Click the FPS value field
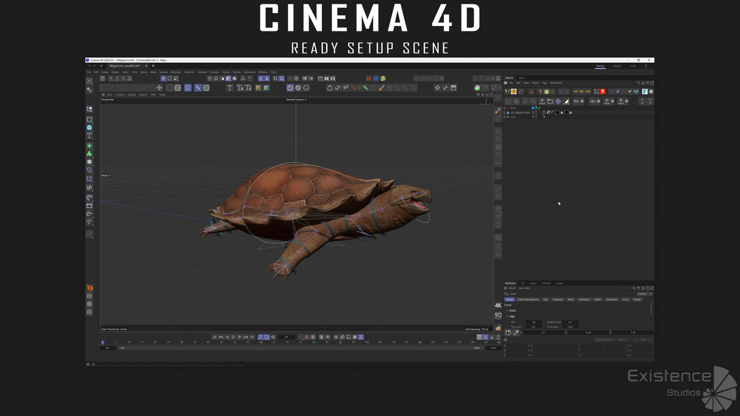 coord(533,322)
